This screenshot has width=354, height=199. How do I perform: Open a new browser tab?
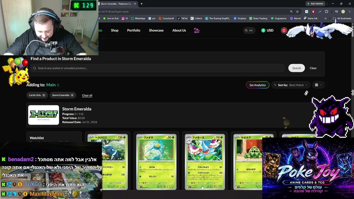tap(141, 4)
